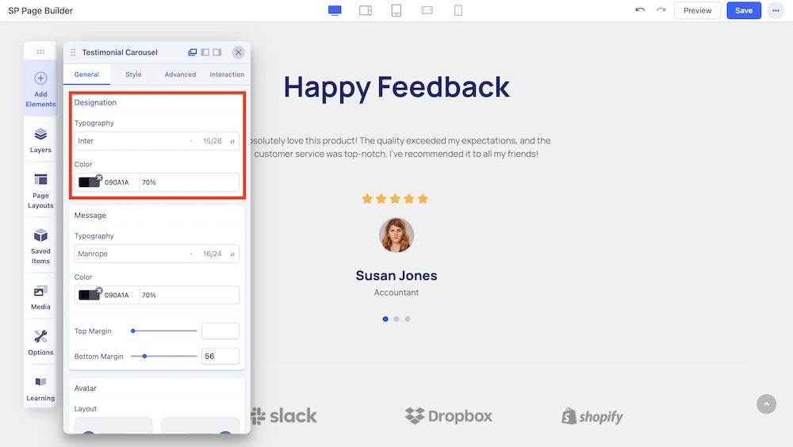Open the more options ellipsis menu
Viewport: 793px width, 447px height.
tap(775, 10)
